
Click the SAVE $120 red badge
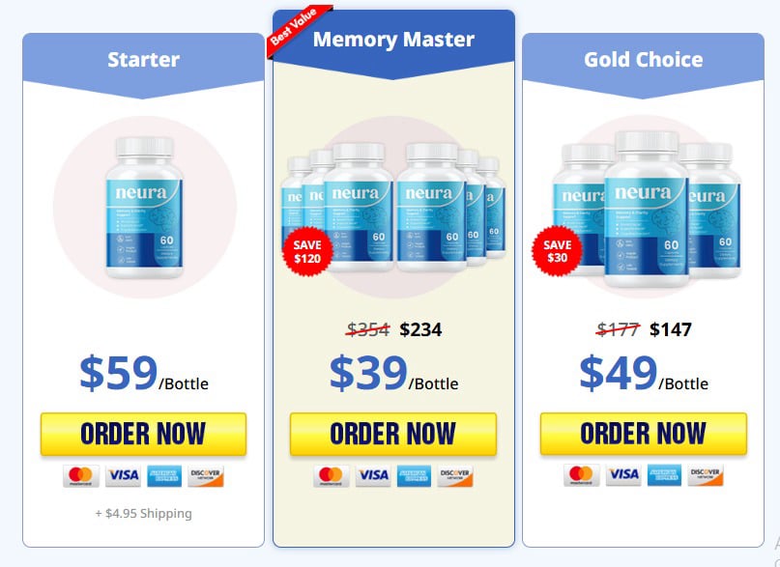click(307, 251)
